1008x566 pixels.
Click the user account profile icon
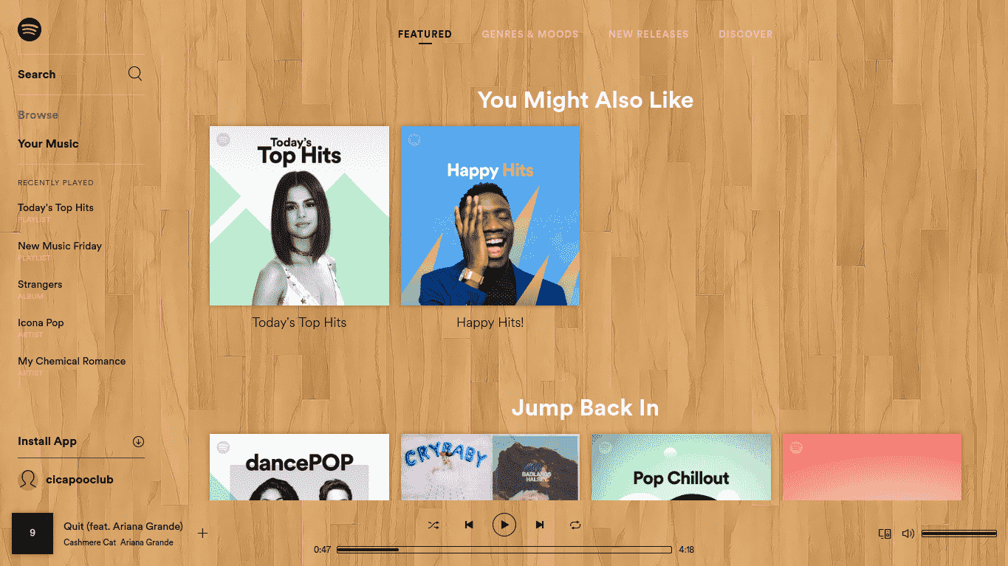[x=28, y=479]
